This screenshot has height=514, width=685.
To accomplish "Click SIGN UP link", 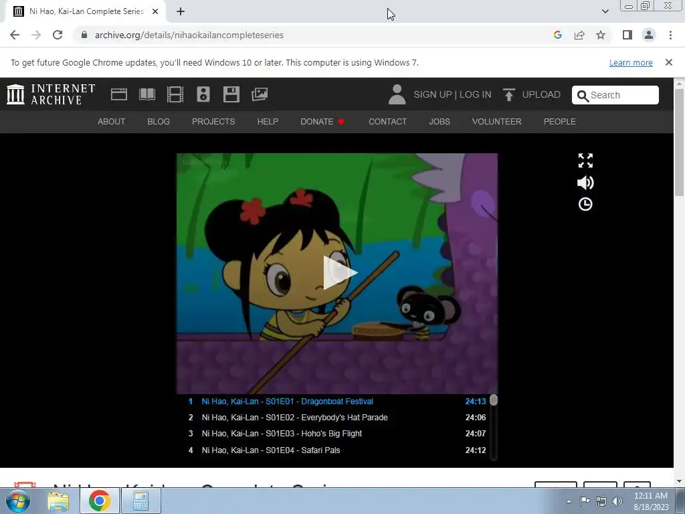I will click(433, 94).
